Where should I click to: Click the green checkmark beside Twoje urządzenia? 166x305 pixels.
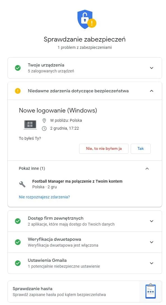18,68
